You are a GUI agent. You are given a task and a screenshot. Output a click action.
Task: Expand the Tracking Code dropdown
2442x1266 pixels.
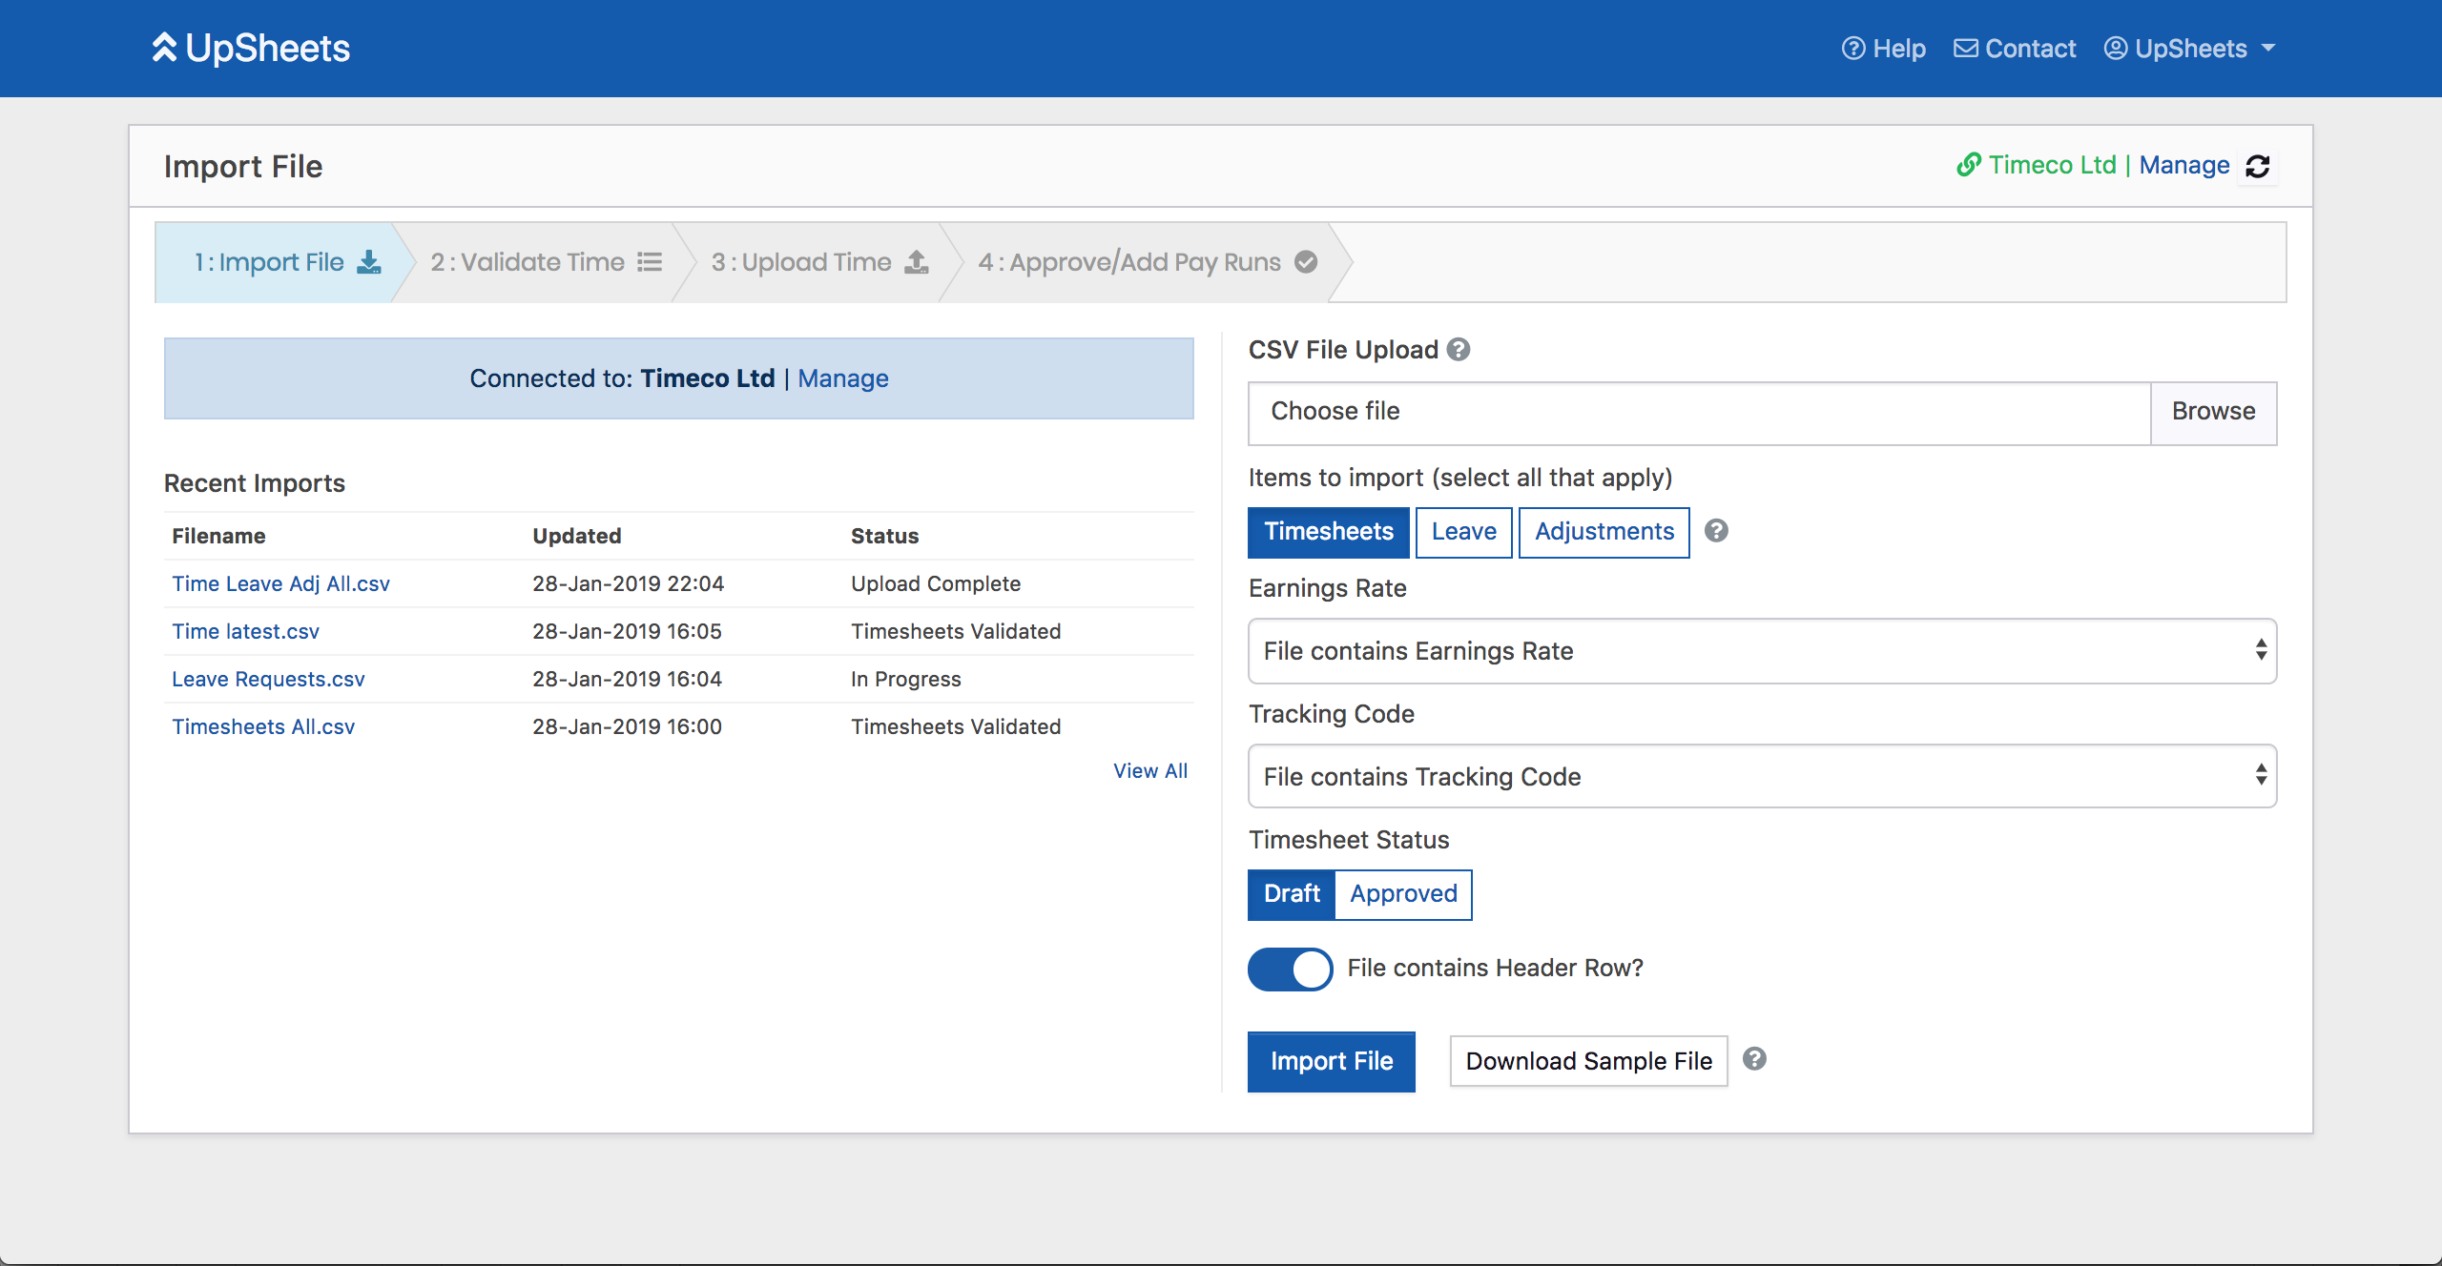tap(1761, 777)
